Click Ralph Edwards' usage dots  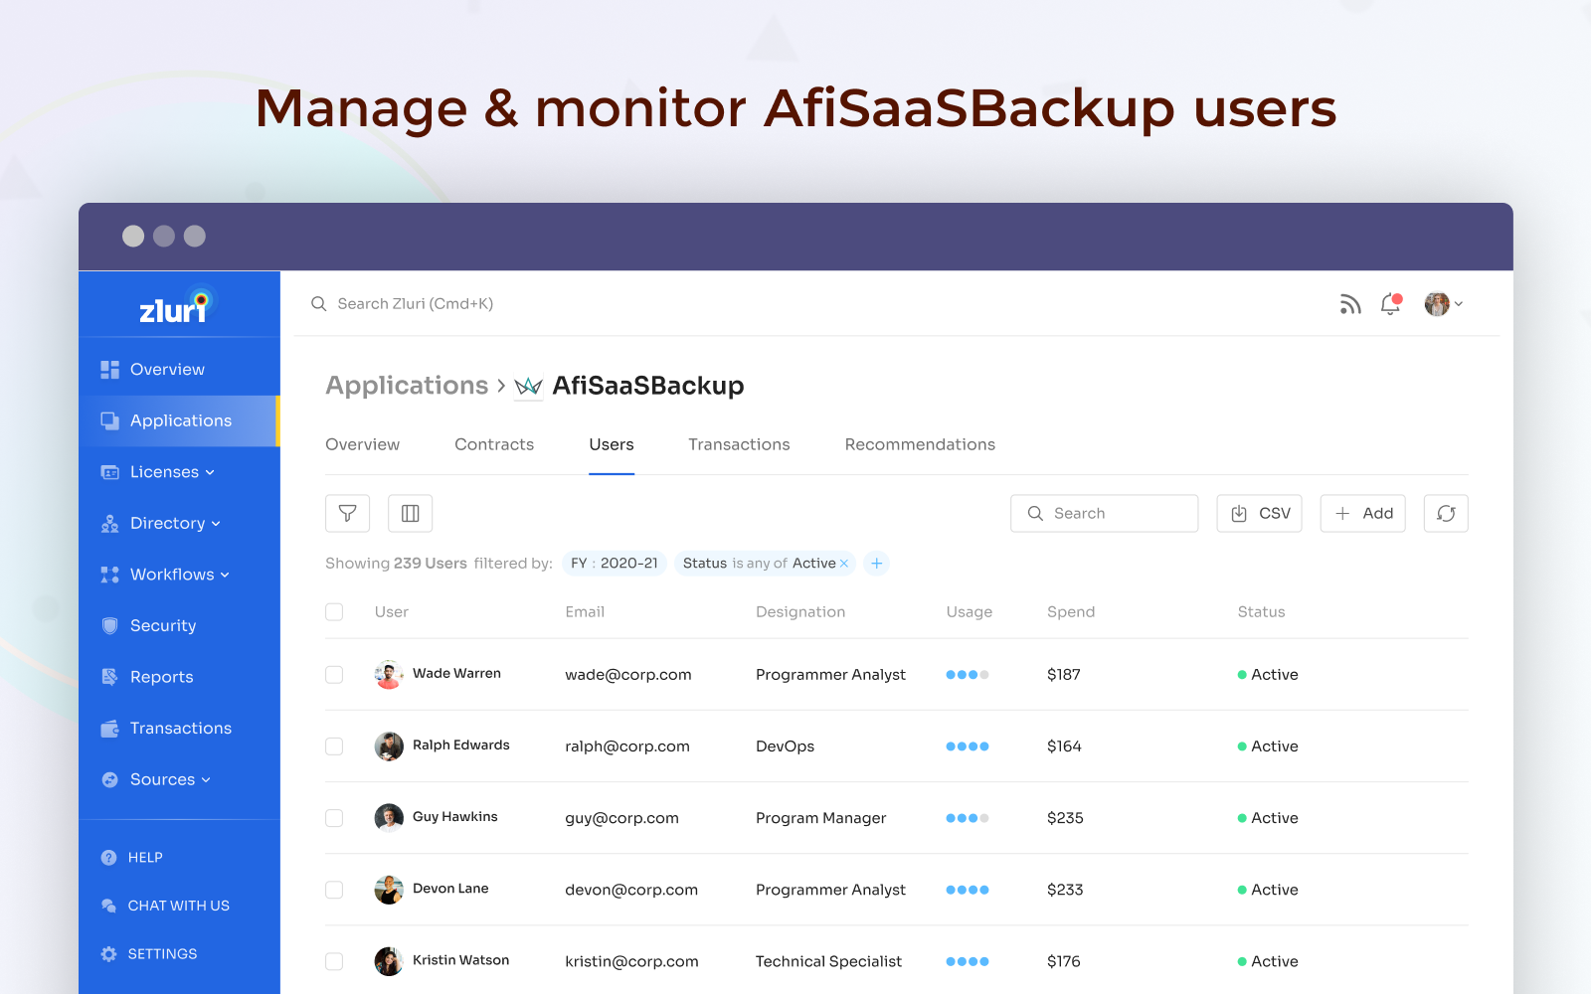(968, 746)
